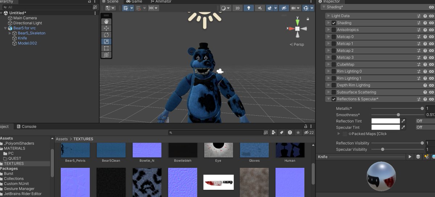The width and height of the screenshot is (435, 197).
Task: Select the Rotate tool
Action: coord(106,35)
